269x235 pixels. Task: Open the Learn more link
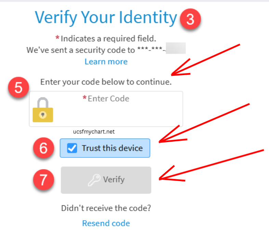(106, 61)
